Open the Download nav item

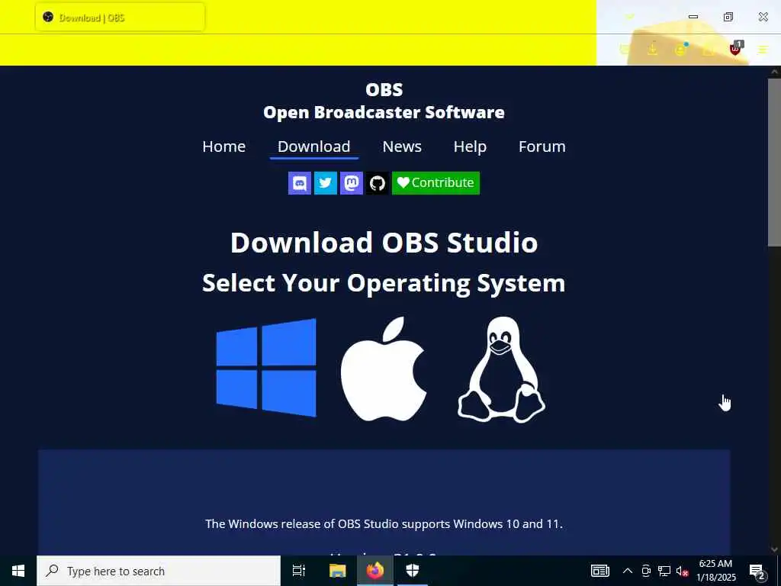pos(313,146)
